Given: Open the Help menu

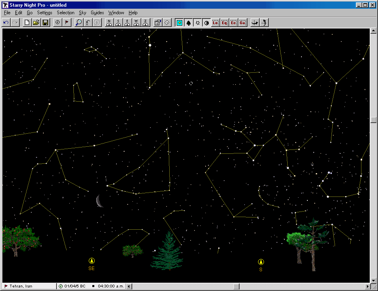Looking at the screenshot, I should pyautogui.click(x=133, y=13).
